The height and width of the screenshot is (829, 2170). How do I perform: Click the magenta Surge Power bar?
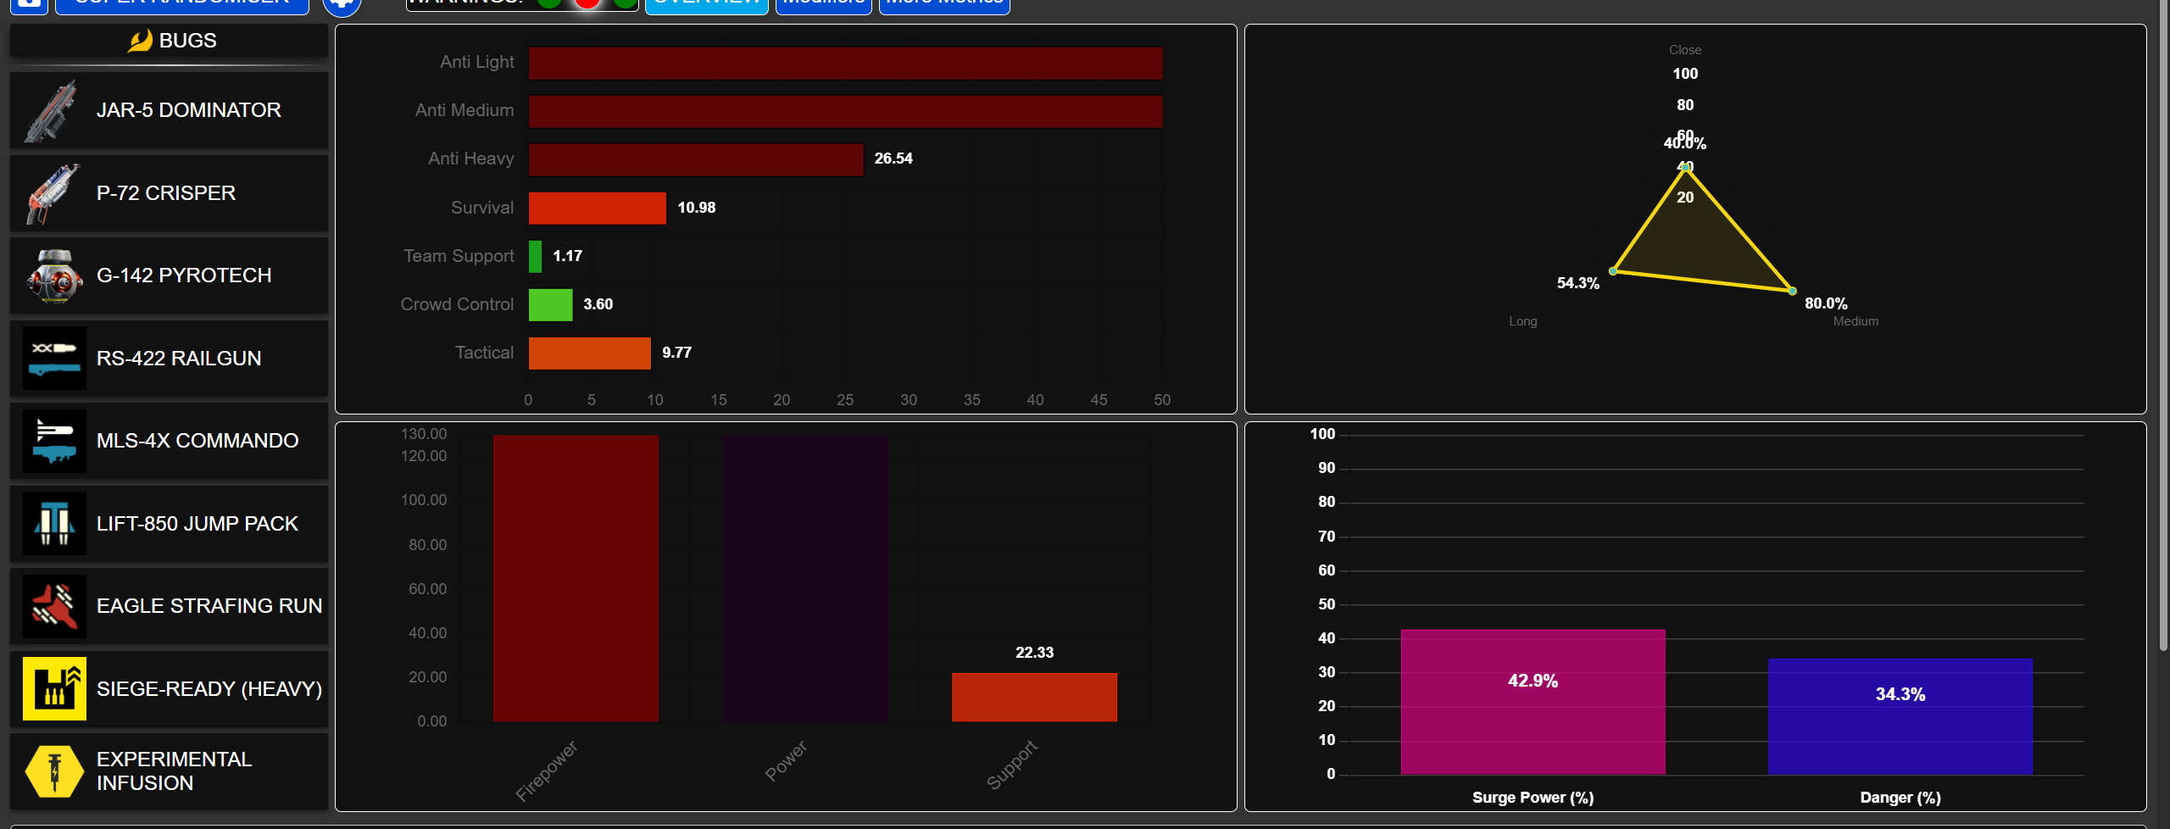[x=1533, y=701]
